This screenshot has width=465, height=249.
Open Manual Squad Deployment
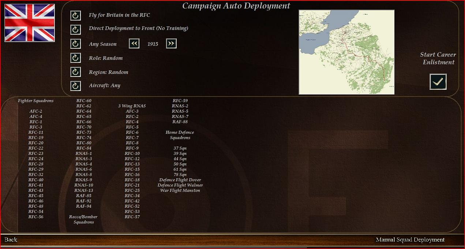pyautogui.click(x=410, y=240)
